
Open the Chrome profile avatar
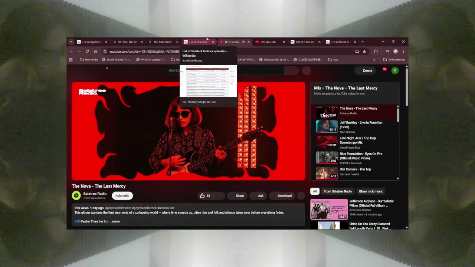(396, 52)
